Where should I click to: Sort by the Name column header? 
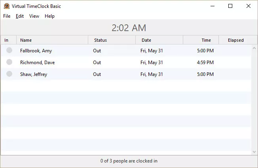pos(52,40)
